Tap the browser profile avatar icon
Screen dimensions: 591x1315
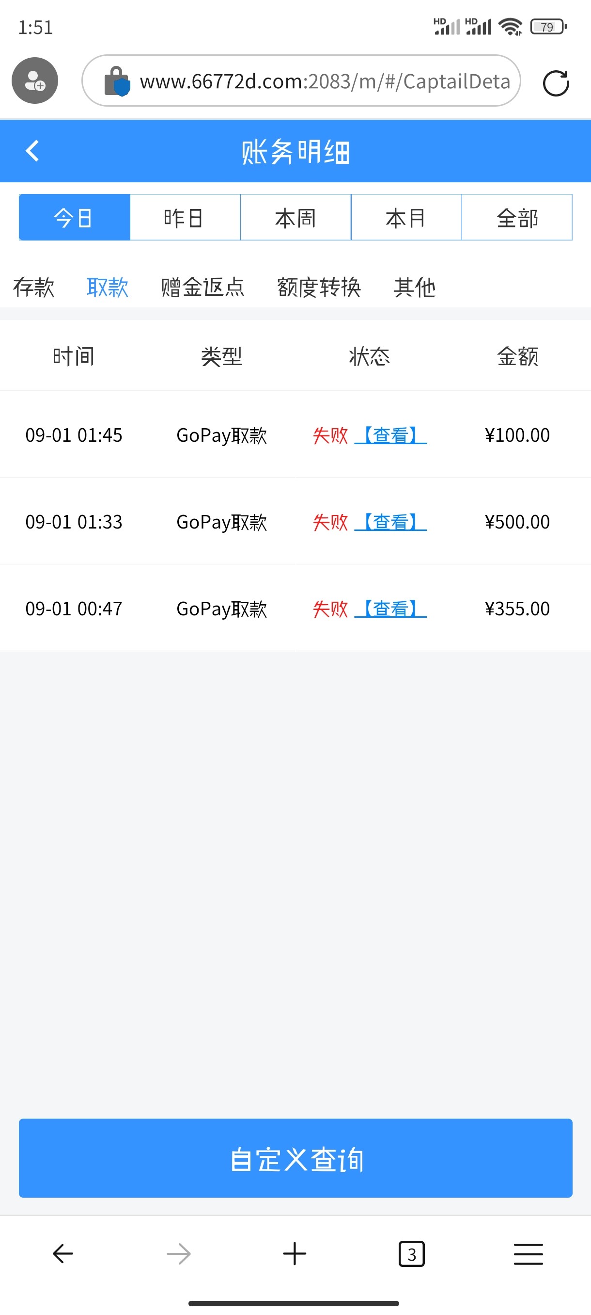click(x=35, y=80)
